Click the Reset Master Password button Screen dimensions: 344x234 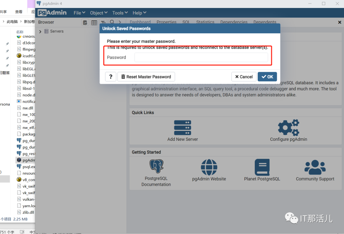tap(146, 77)
